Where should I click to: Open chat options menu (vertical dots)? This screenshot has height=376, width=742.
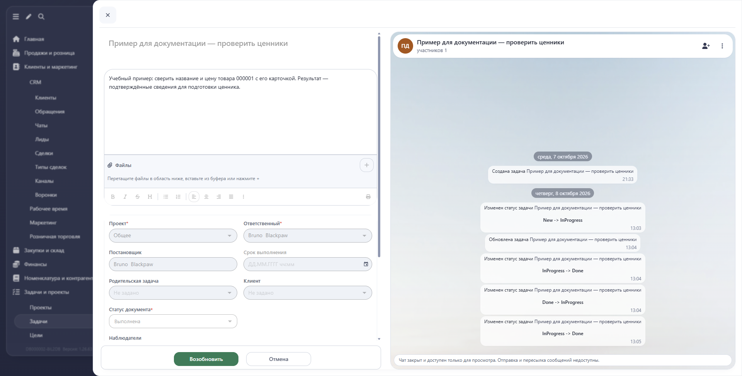(x=722, y=46)
